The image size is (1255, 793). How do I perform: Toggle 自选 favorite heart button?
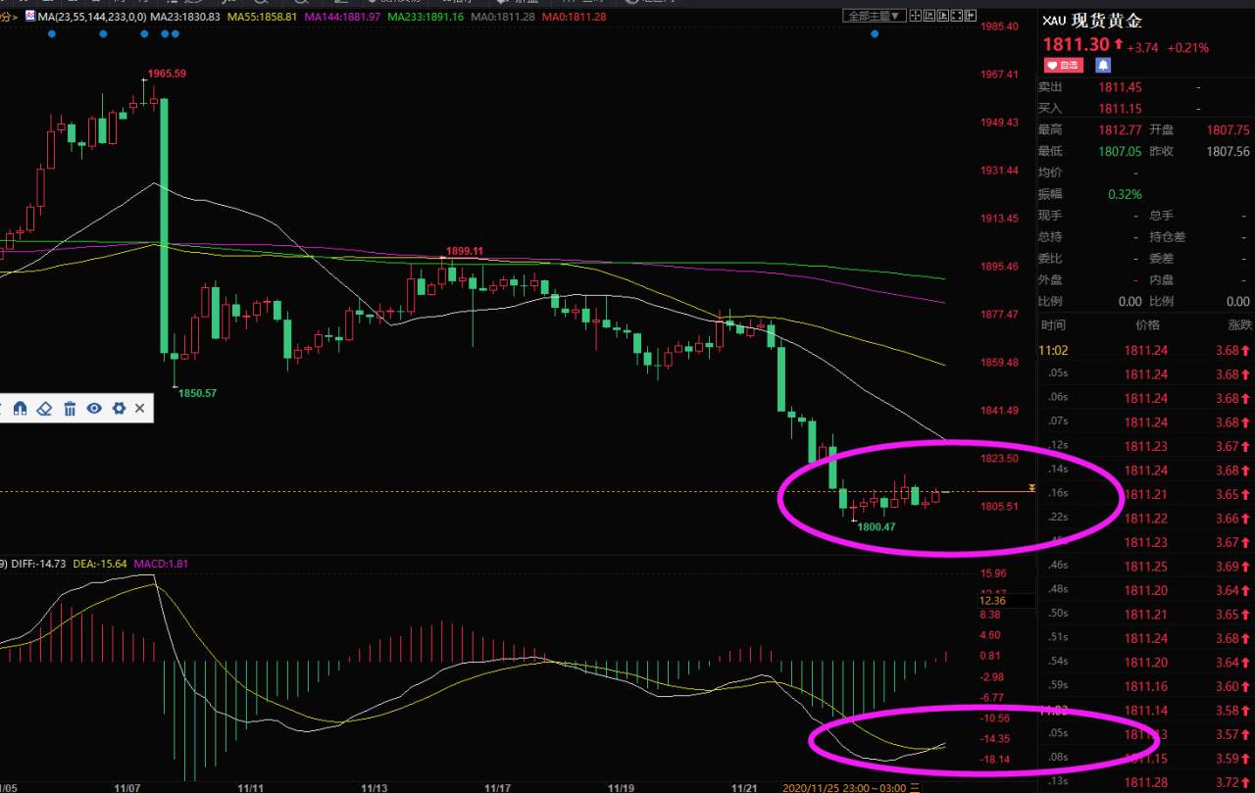pyautogui.click(x=1063, y=66)
